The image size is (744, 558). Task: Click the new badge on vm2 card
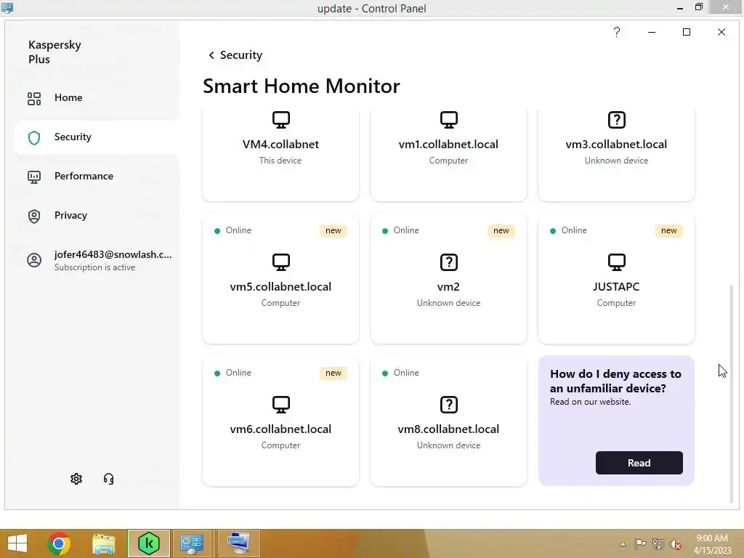click(501, 230)
